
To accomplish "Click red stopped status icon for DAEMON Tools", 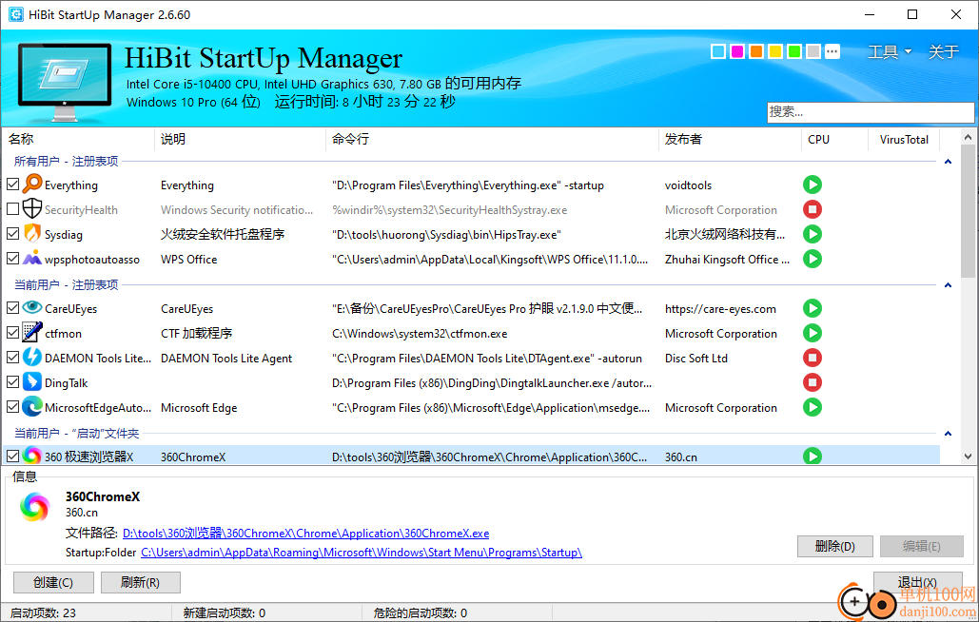I will pos(813,358).
